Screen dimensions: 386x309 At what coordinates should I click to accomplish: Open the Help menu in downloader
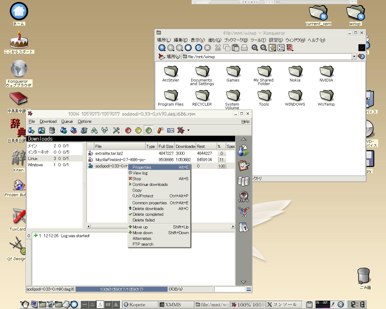coord(245,121)
